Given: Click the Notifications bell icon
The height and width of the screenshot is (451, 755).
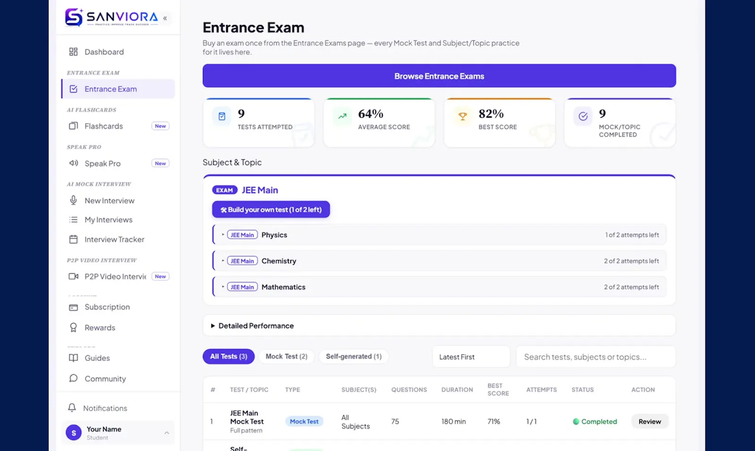Looking at the screenshot, I should pos(72,408).
